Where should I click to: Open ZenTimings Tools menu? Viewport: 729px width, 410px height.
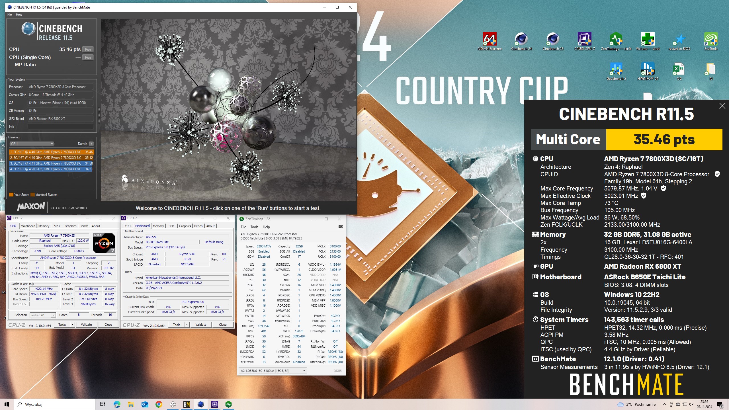254,227
